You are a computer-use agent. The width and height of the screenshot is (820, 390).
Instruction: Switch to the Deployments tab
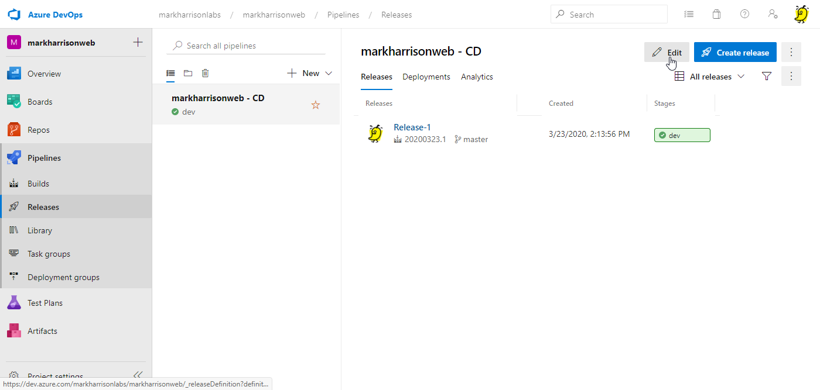point(426,77)
